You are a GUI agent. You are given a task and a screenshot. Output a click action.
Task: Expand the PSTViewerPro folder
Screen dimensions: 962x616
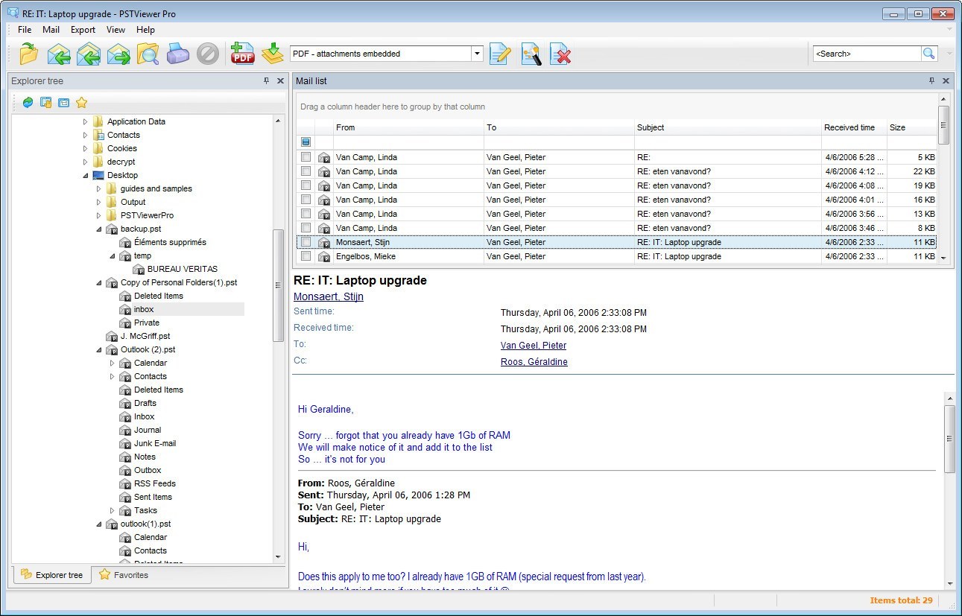pos(98,215)
